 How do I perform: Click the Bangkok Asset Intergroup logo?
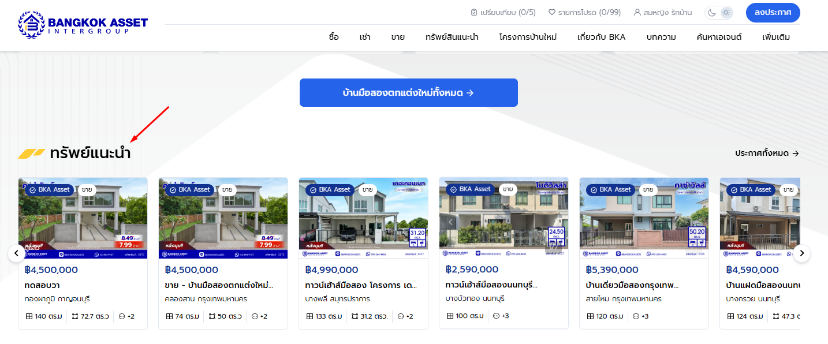83,25
